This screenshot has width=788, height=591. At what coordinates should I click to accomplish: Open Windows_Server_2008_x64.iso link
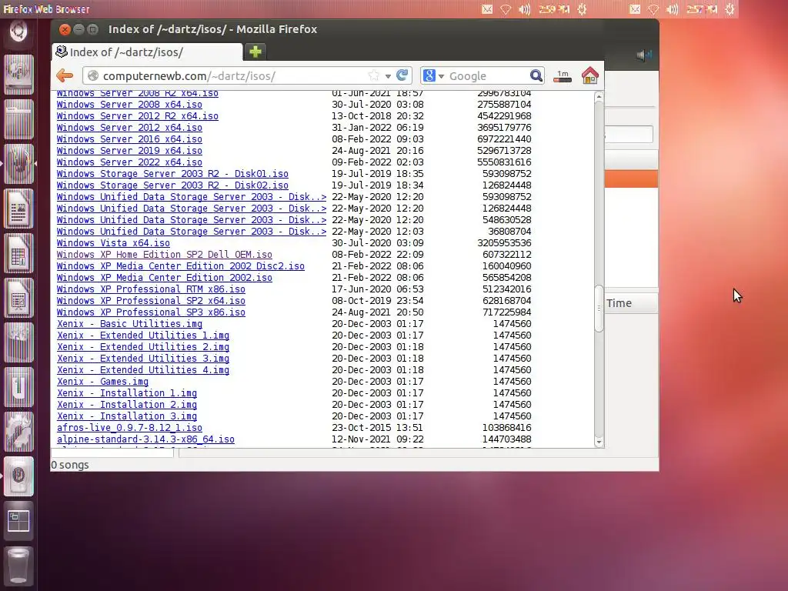(129, 105)
